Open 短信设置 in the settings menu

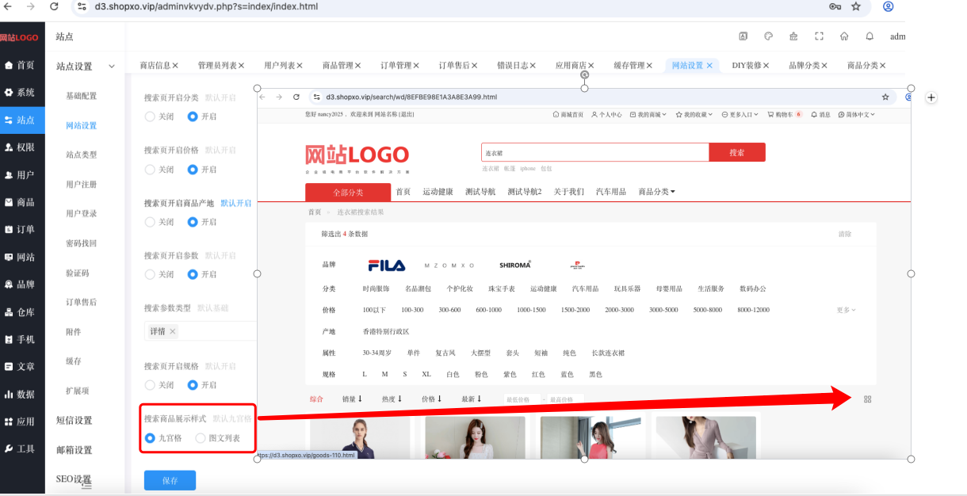point(75,421)
